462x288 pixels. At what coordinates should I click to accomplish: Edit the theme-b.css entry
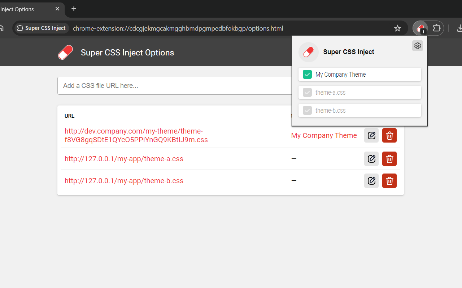371,181
